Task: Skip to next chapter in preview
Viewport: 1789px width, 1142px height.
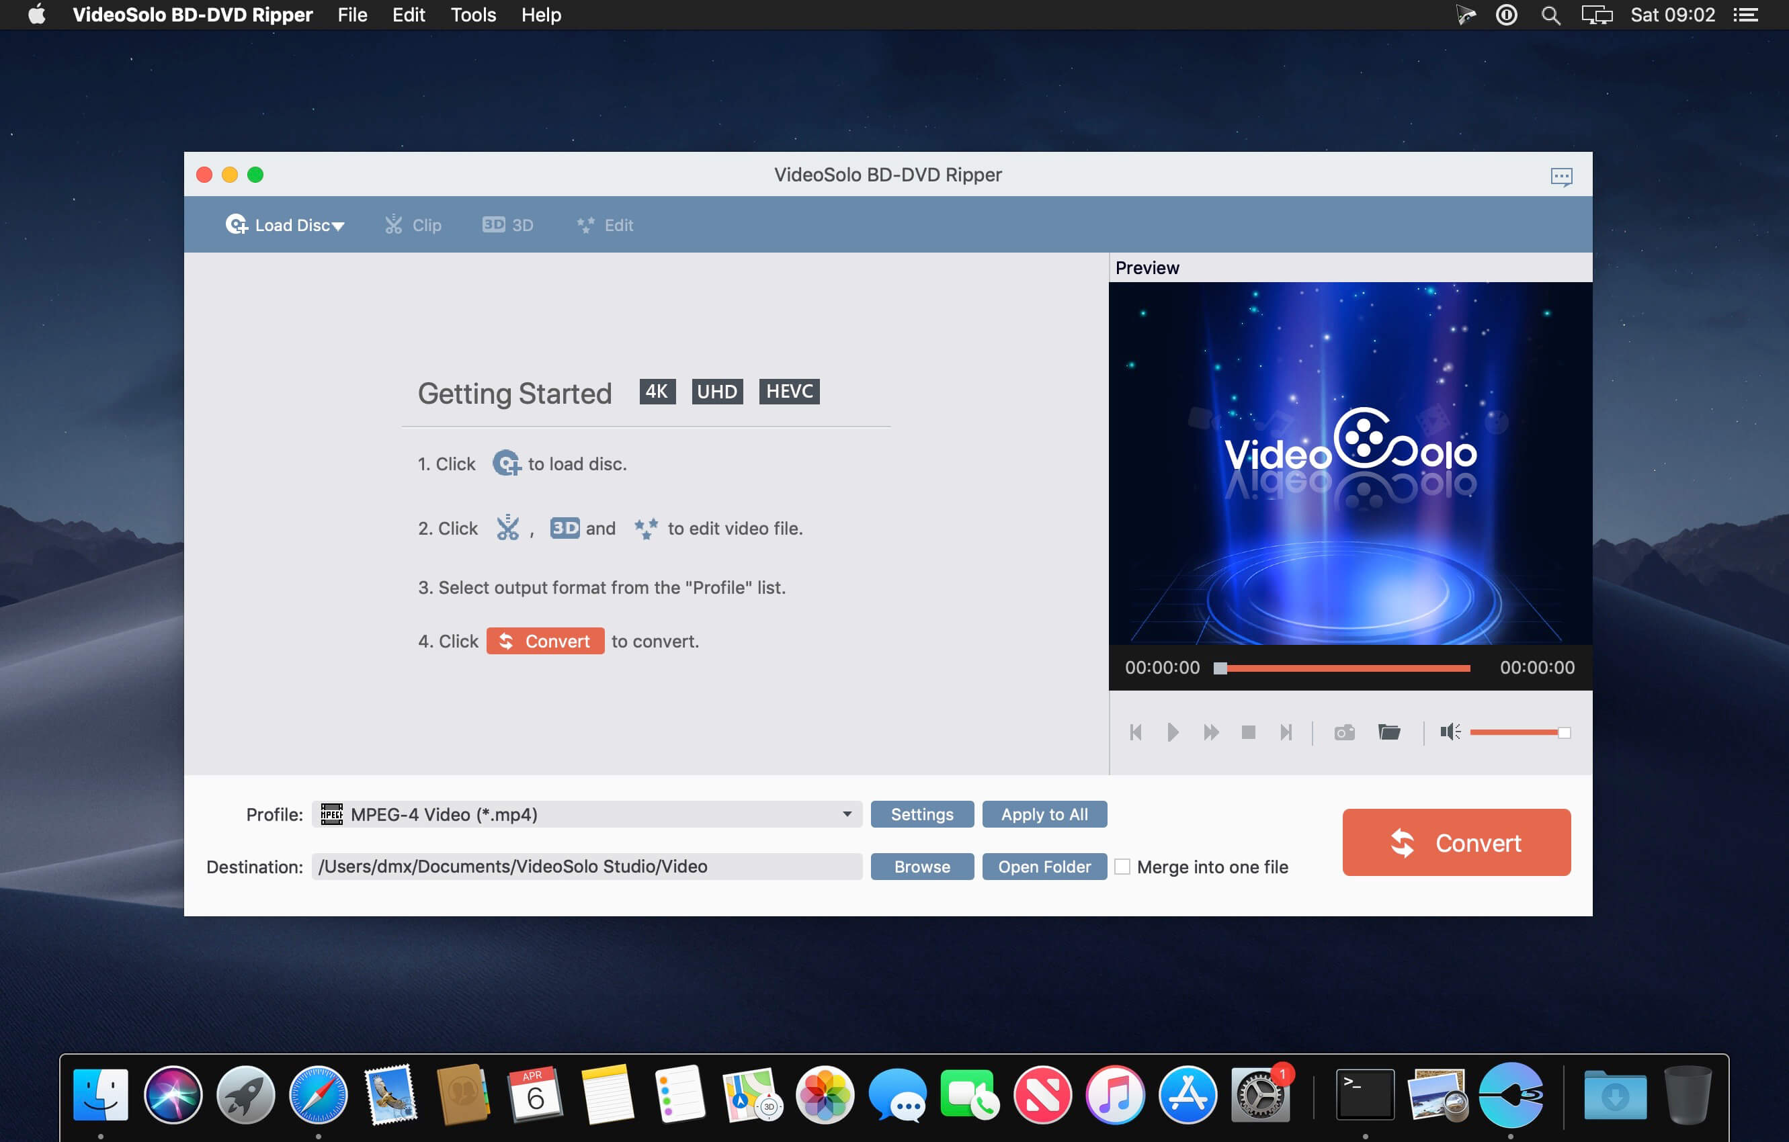Action: pos(1286,732)
